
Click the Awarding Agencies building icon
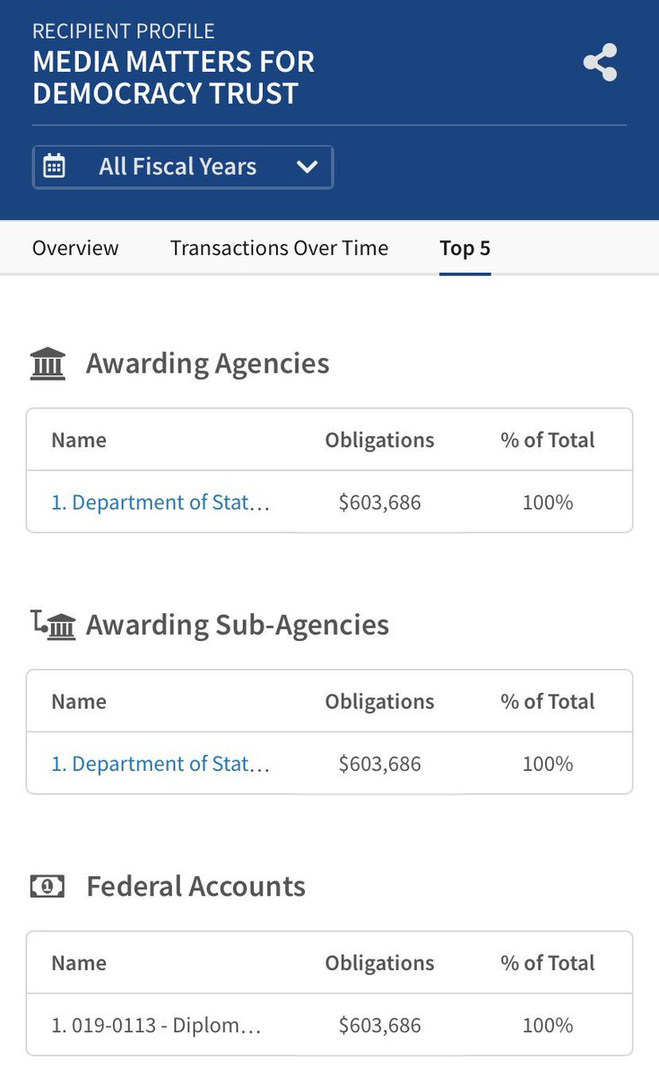pos(48,363)
